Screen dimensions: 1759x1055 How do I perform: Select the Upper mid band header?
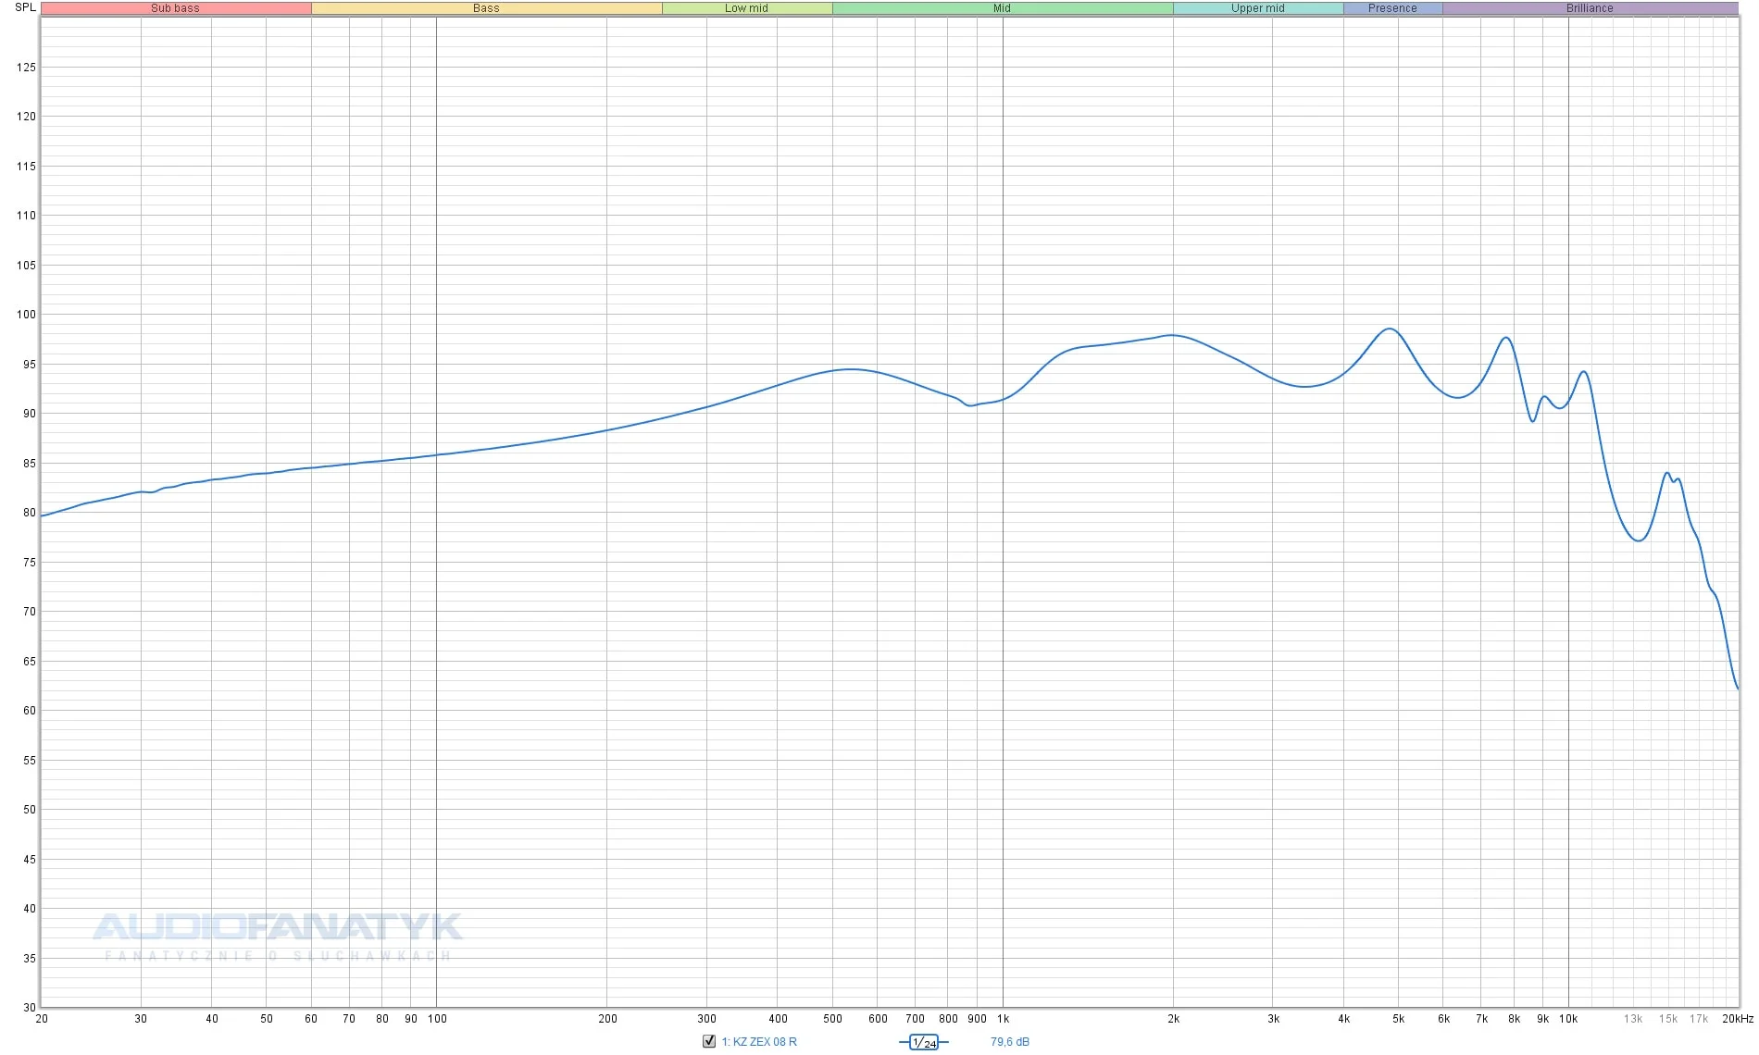tap(1257, 8)
